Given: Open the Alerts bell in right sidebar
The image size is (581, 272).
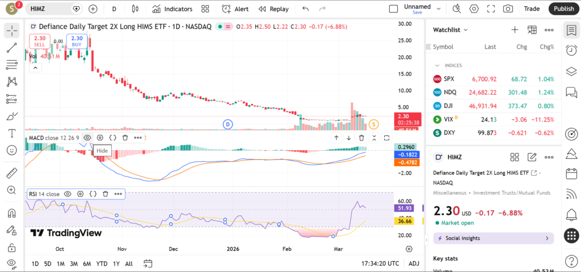Looking at the screenshot, I should (571, 214).
